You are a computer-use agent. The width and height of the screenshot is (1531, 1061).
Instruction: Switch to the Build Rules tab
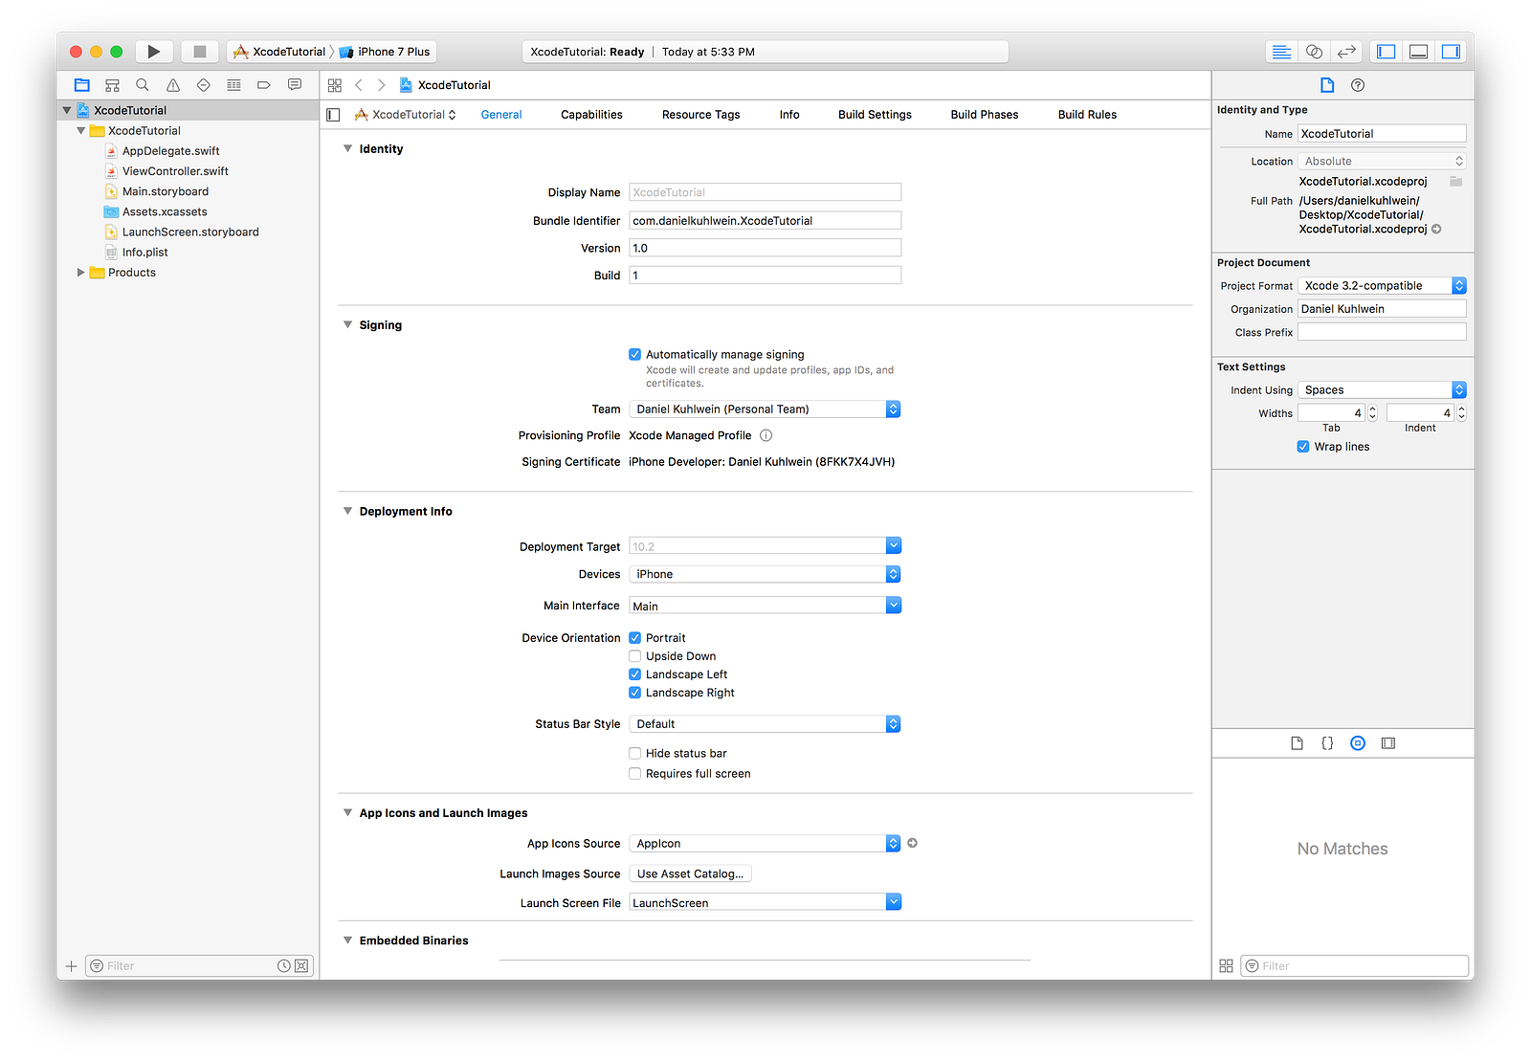tap(1087, 115)
